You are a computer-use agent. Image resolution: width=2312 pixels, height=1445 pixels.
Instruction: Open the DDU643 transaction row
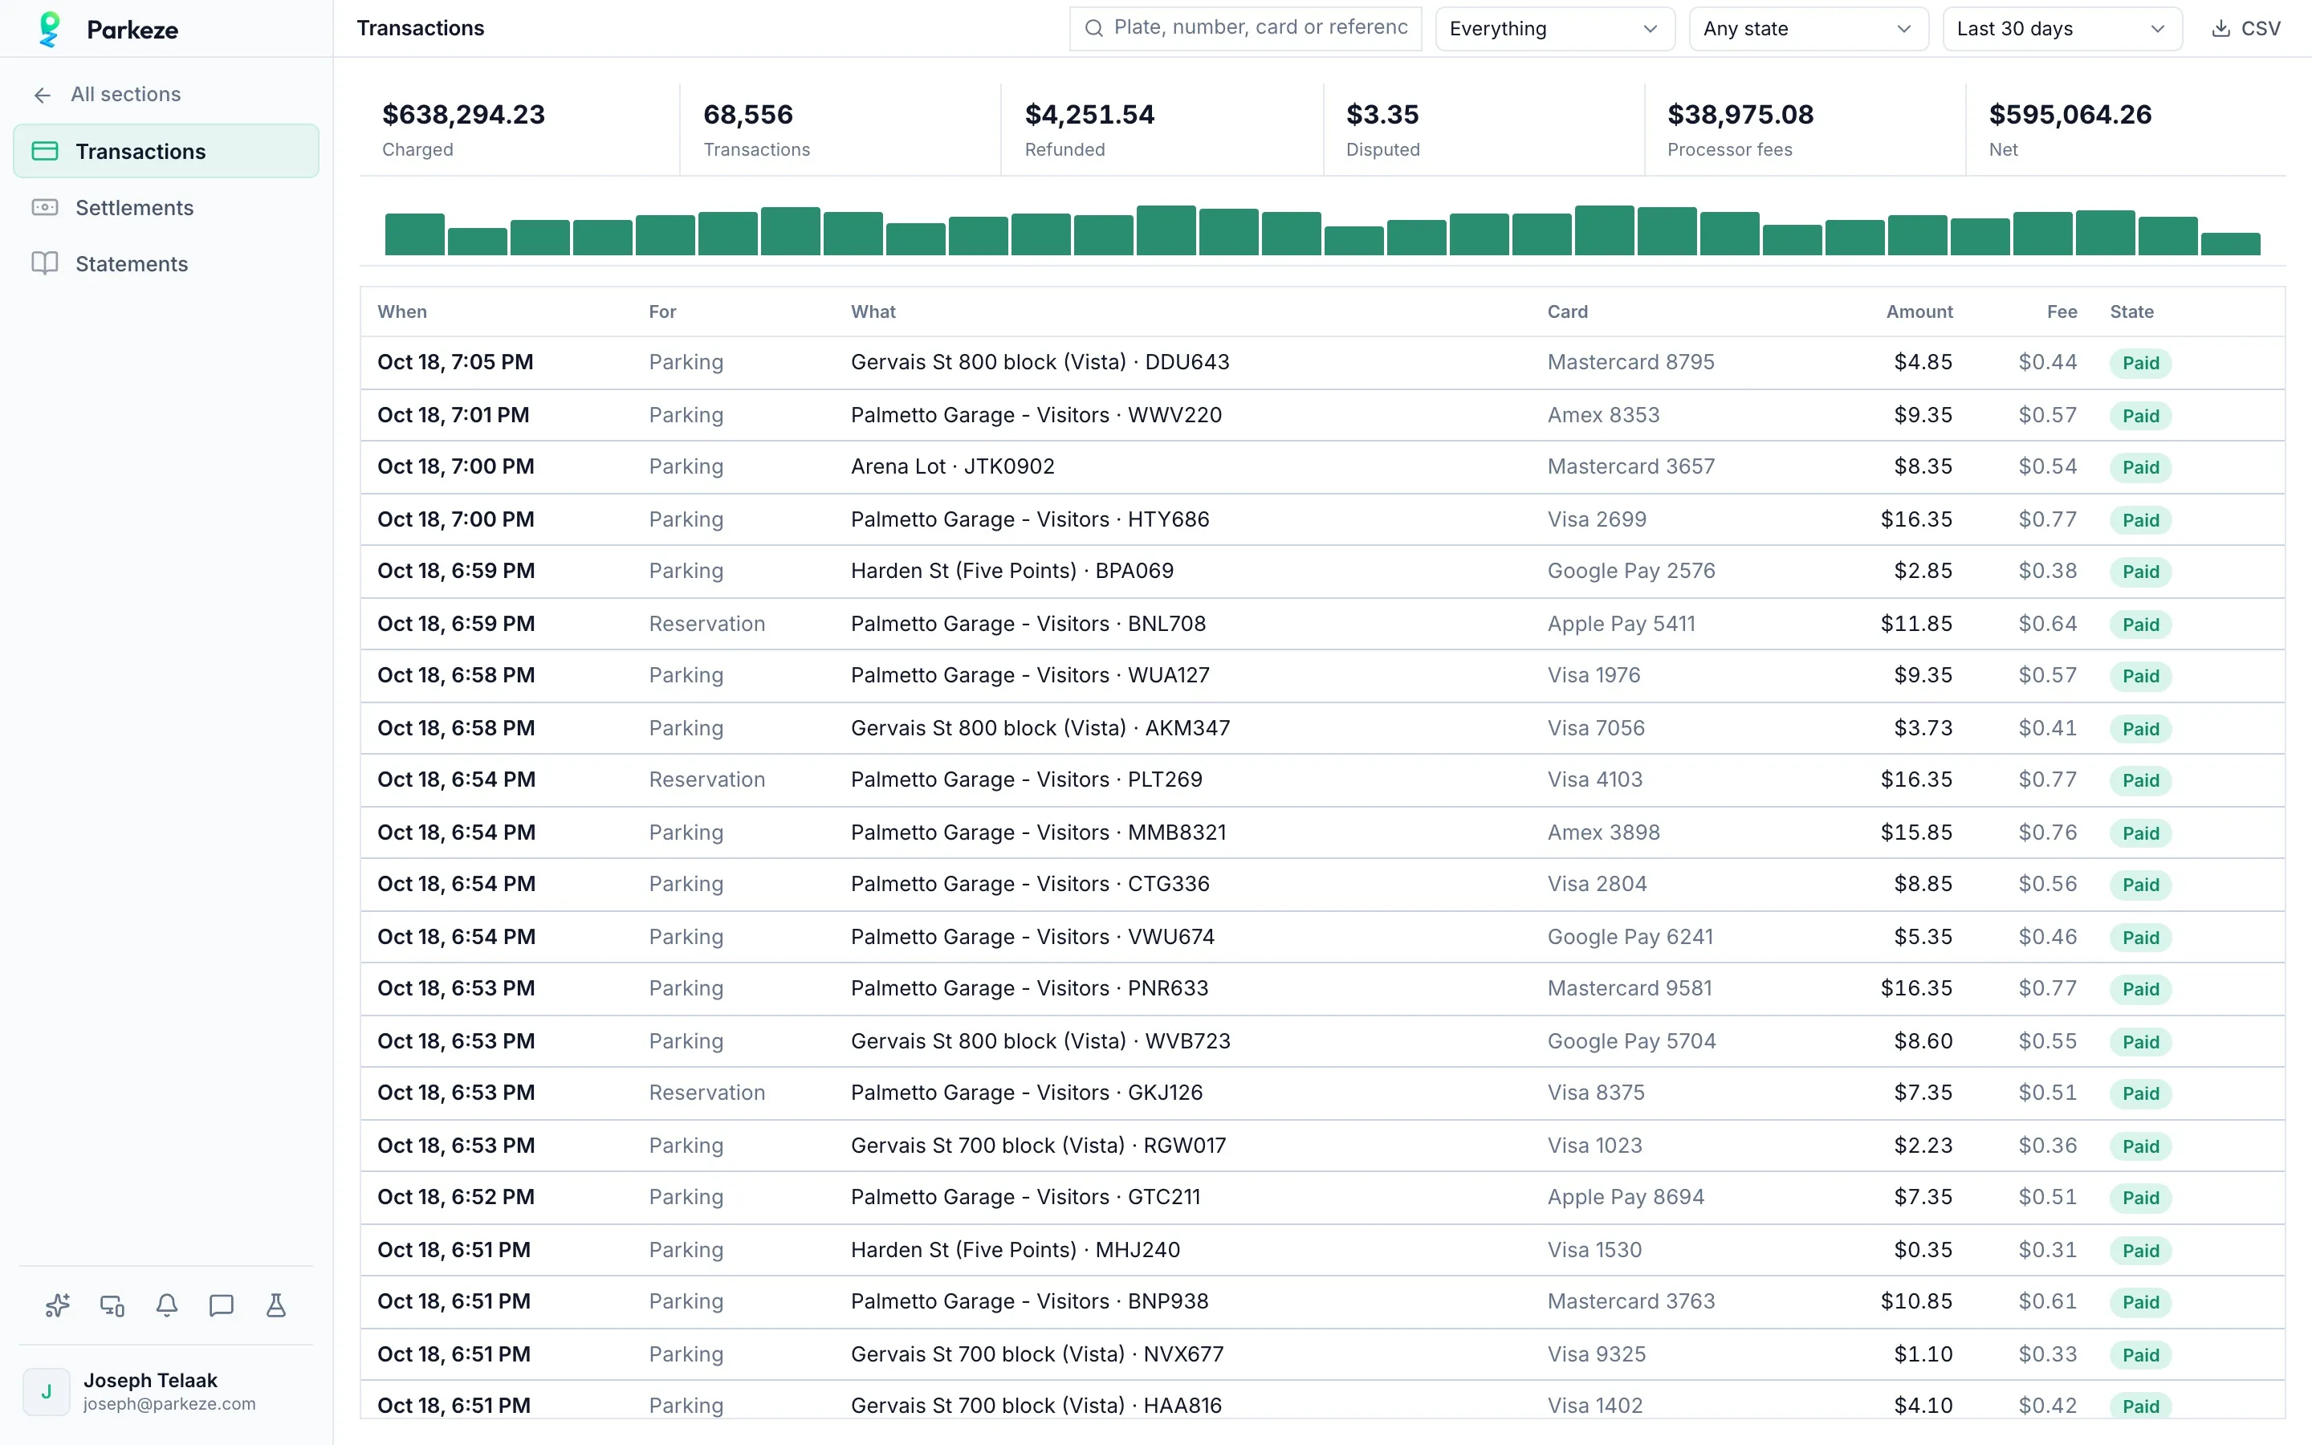pyautogui.click(x=1322, y=363)
